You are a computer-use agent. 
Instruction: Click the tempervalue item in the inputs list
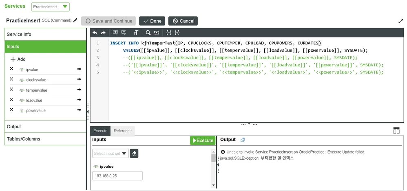[x=37, y=90]
